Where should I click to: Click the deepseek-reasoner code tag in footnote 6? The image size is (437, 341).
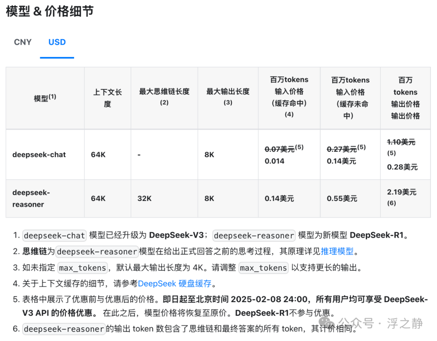coord(64,329)
